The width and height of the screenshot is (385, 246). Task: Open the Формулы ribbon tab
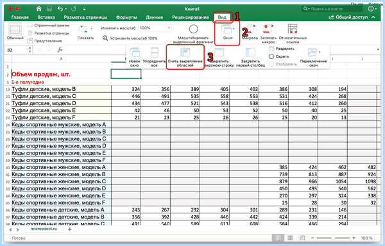point(126,17)
